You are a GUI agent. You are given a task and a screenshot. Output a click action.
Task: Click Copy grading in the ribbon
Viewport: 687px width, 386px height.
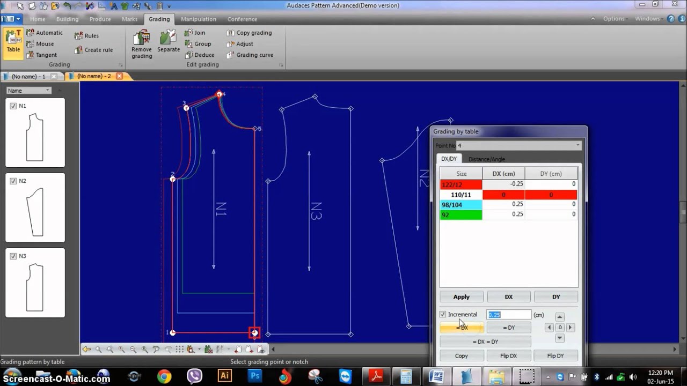(x=249, y=33)
